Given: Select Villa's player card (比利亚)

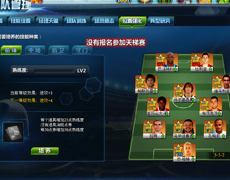Looking at the screenshot, I should tap(202, 62).
